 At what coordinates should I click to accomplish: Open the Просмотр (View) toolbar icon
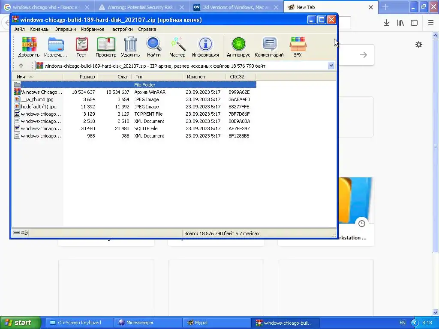[106, 47]
